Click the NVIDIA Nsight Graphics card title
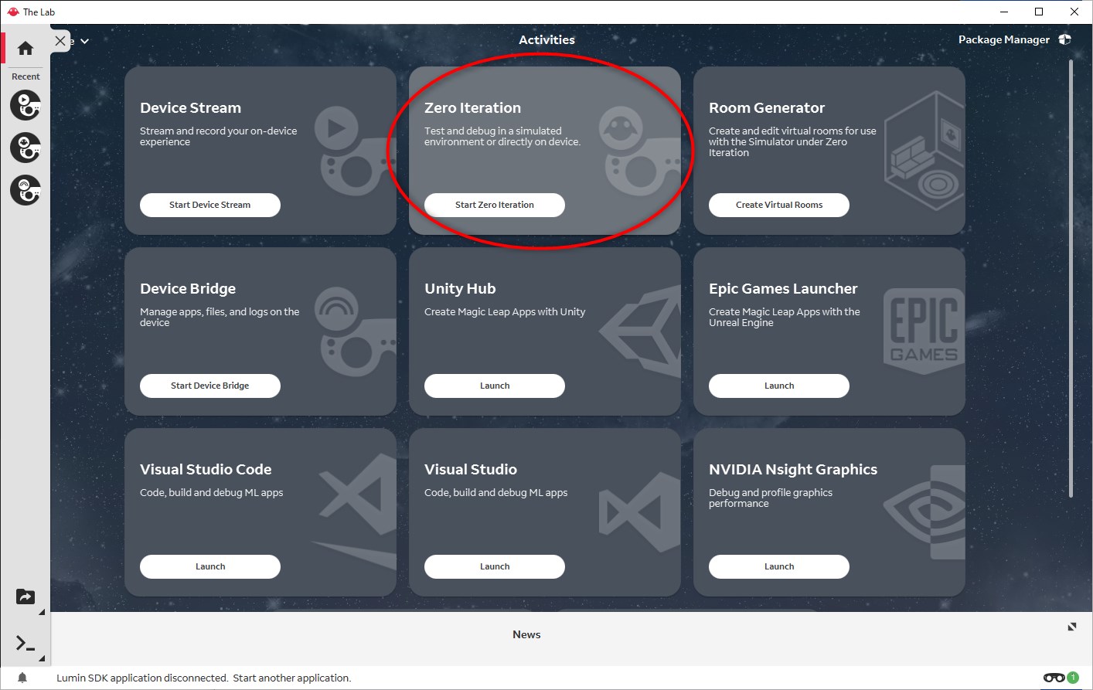This screenshot has height=690, width=1093. [x=793, y=469]
